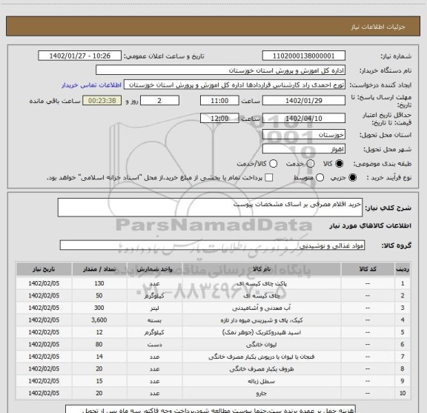Click the delivery province field خوزستان
This screenshot has width=427, height=413.
pos(304,135)
